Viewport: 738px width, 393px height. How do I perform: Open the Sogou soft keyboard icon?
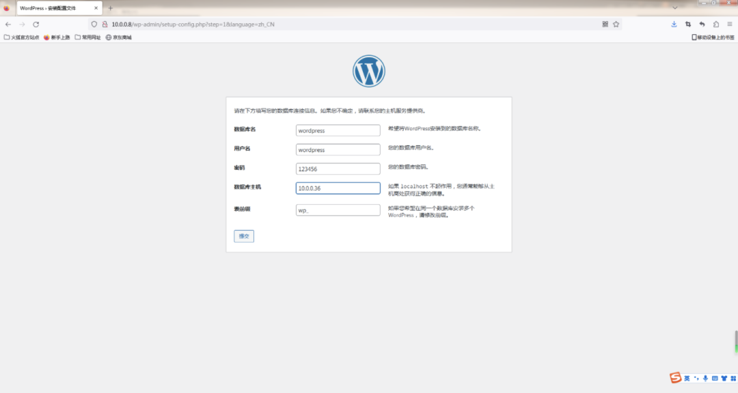pos(715,378)
